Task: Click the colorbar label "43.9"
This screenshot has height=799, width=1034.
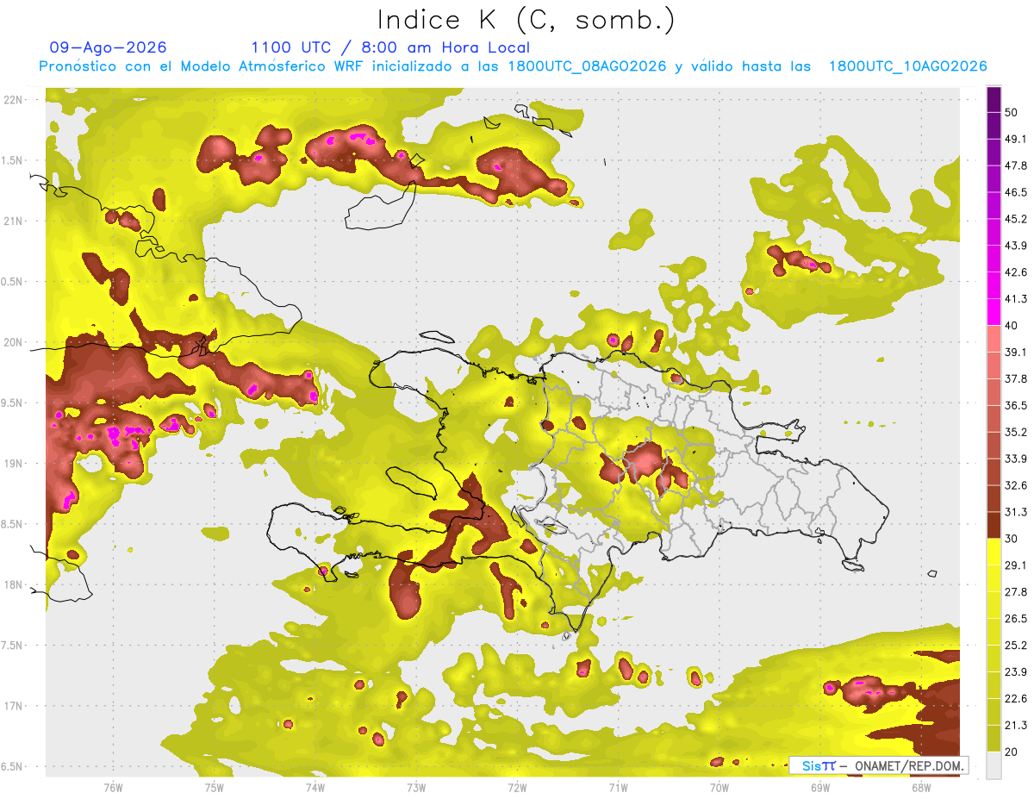Action: [1016, 246]
